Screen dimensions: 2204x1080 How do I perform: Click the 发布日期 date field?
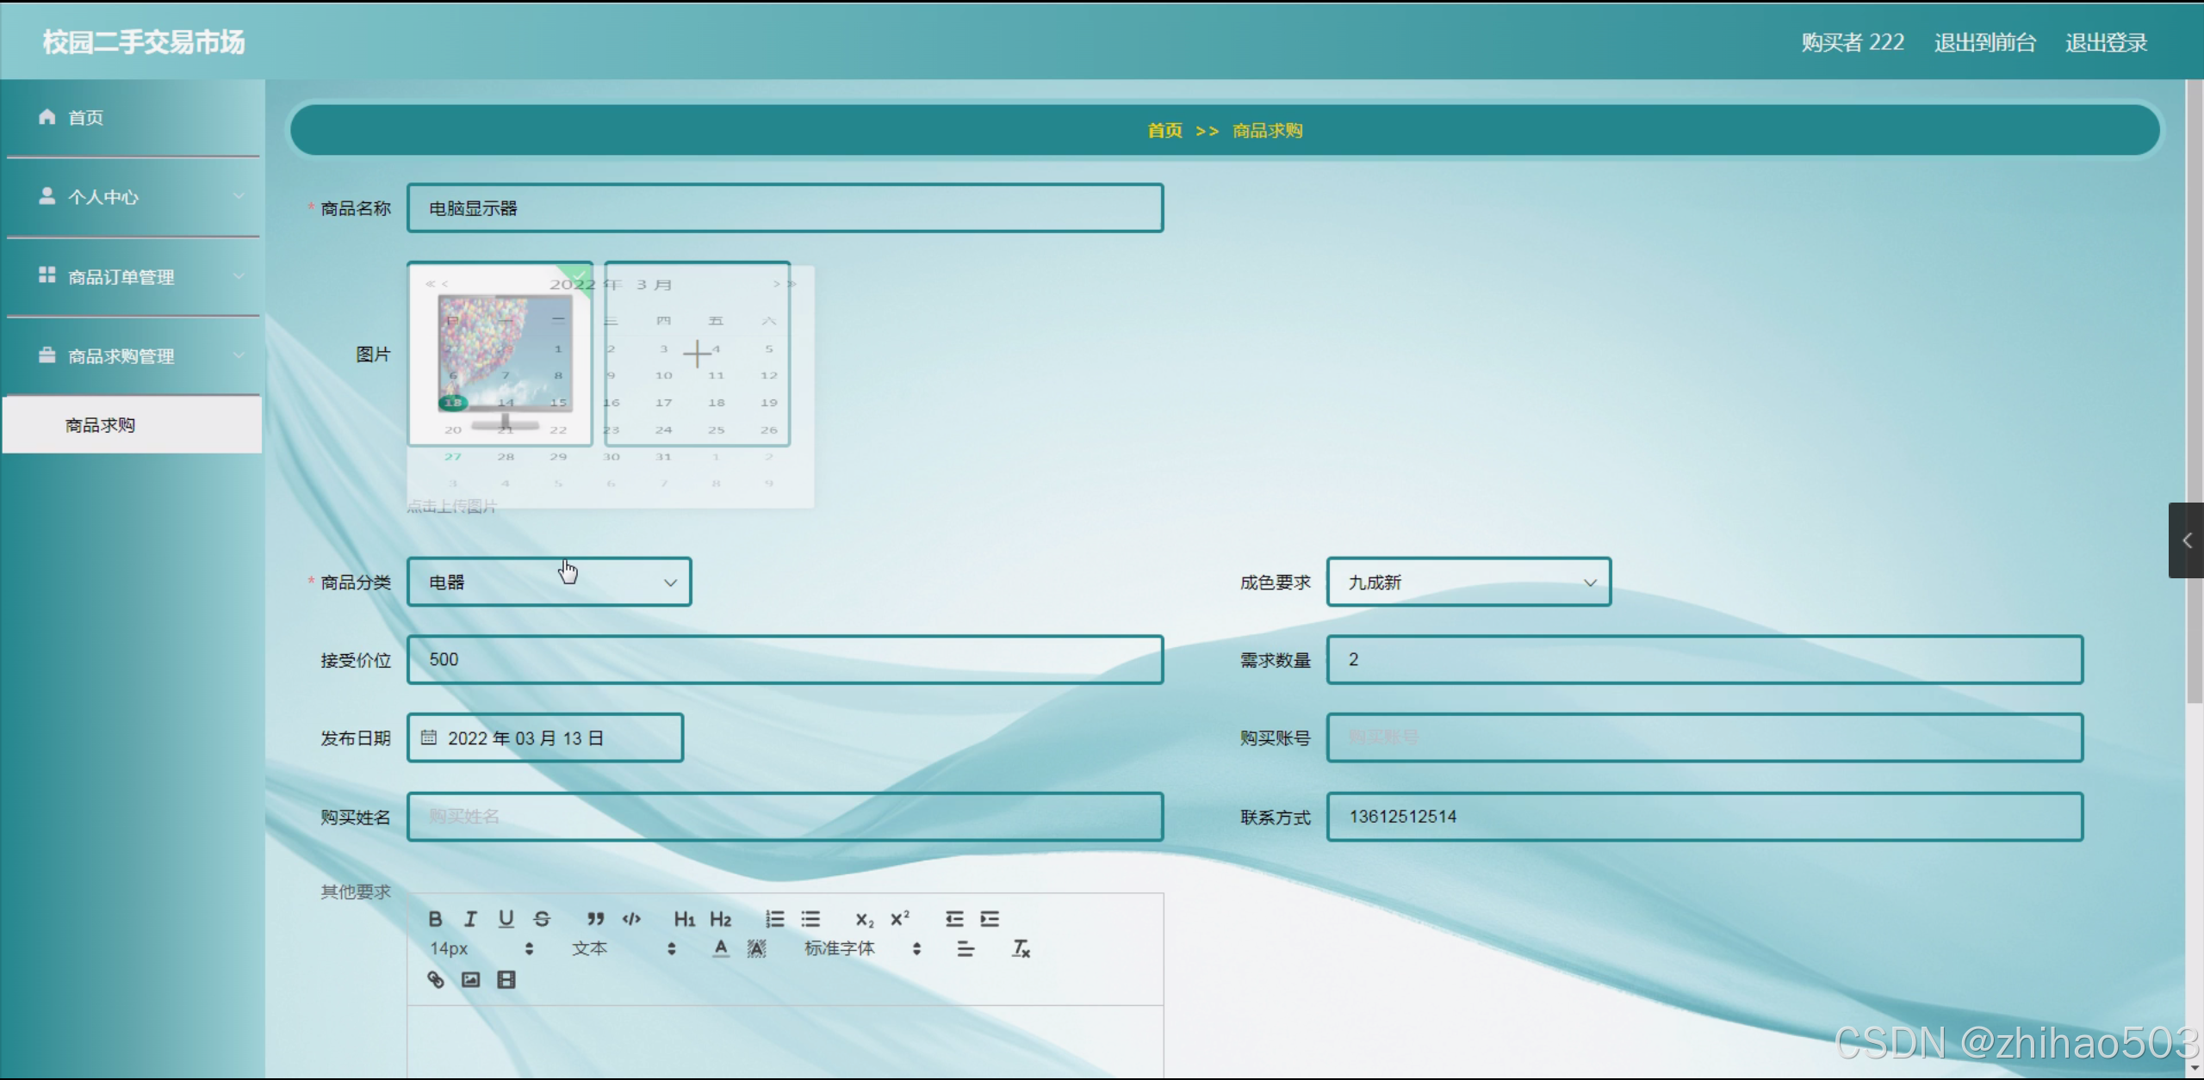point(545,737)
